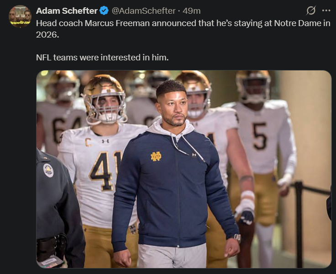Image resolution: width=336 pixels, height=274 pixels.
Task: Click the officer's shoulder patch badge
Action: point(48,170)
